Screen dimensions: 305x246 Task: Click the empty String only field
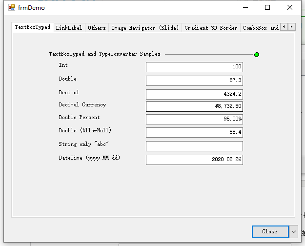click(x=194, y=146)
